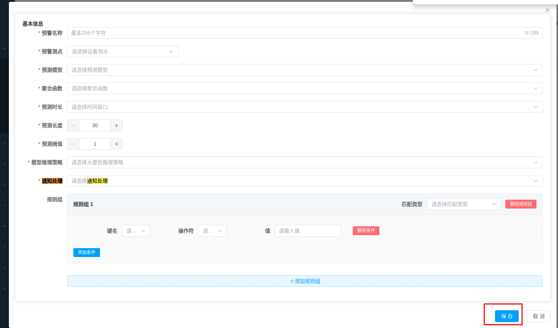Click inside the 预警名称 input field

coord(259,33)
